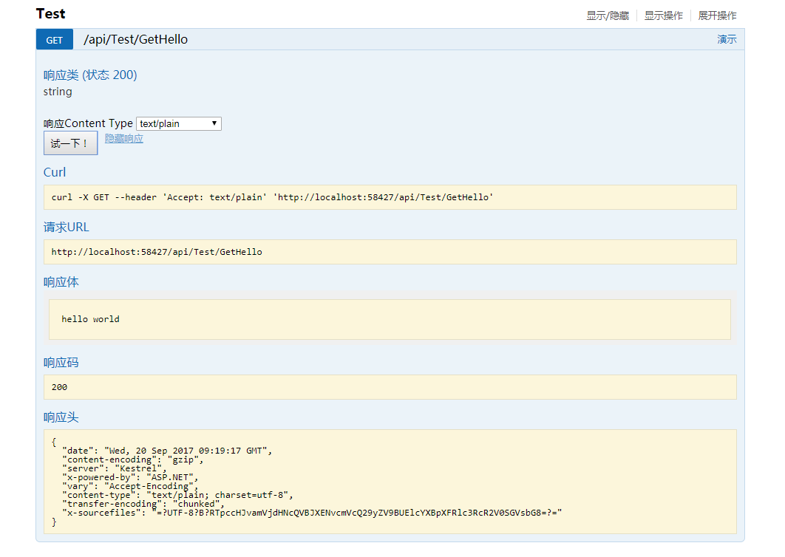Viewport: 785px width, 557px height.
Task: Click the "content-type" header line
Action: tap(177, 495)
